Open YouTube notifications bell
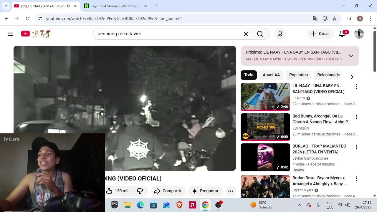The width and height of the screenshot is (377, 212). pos(342,34)
